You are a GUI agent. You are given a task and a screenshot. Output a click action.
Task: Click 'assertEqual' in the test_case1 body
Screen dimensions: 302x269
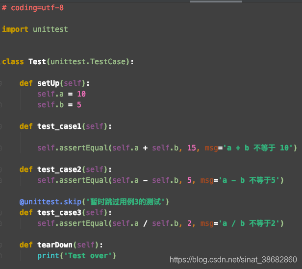tap(83, 148)
